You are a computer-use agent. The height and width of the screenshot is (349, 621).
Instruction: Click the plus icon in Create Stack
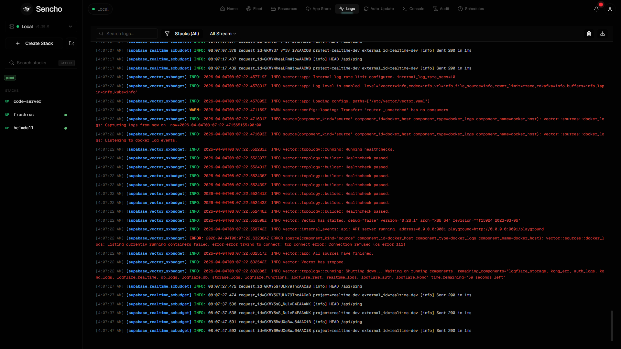(18, 43)
